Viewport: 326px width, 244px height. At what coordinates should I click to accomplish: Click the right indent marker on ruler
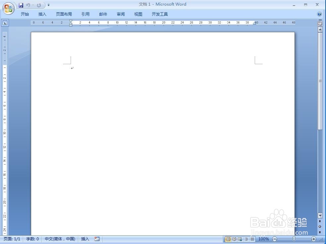pos(254,23)
